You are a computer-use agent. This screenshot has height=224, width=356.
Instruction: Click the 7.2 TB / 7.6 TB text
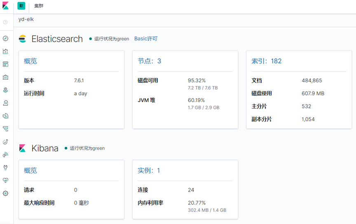[x=203, y=88]
